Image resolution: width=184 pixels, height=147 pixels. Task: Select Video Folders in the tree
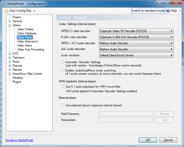(25, 29)
